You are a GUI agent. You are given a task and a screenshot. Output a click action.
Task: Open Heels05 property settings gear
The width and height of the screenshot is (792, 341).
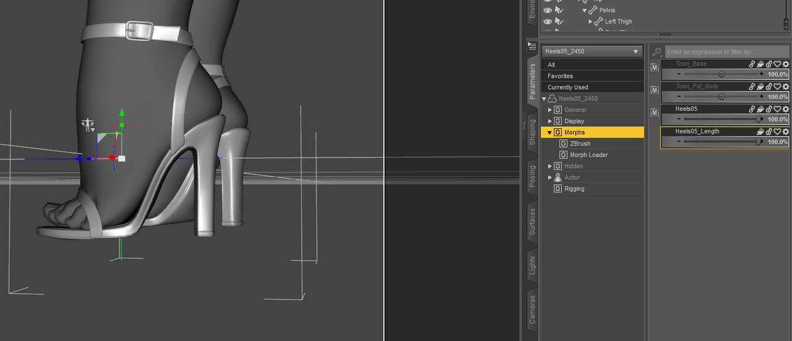pyautogui.click(x=785, y=109)
